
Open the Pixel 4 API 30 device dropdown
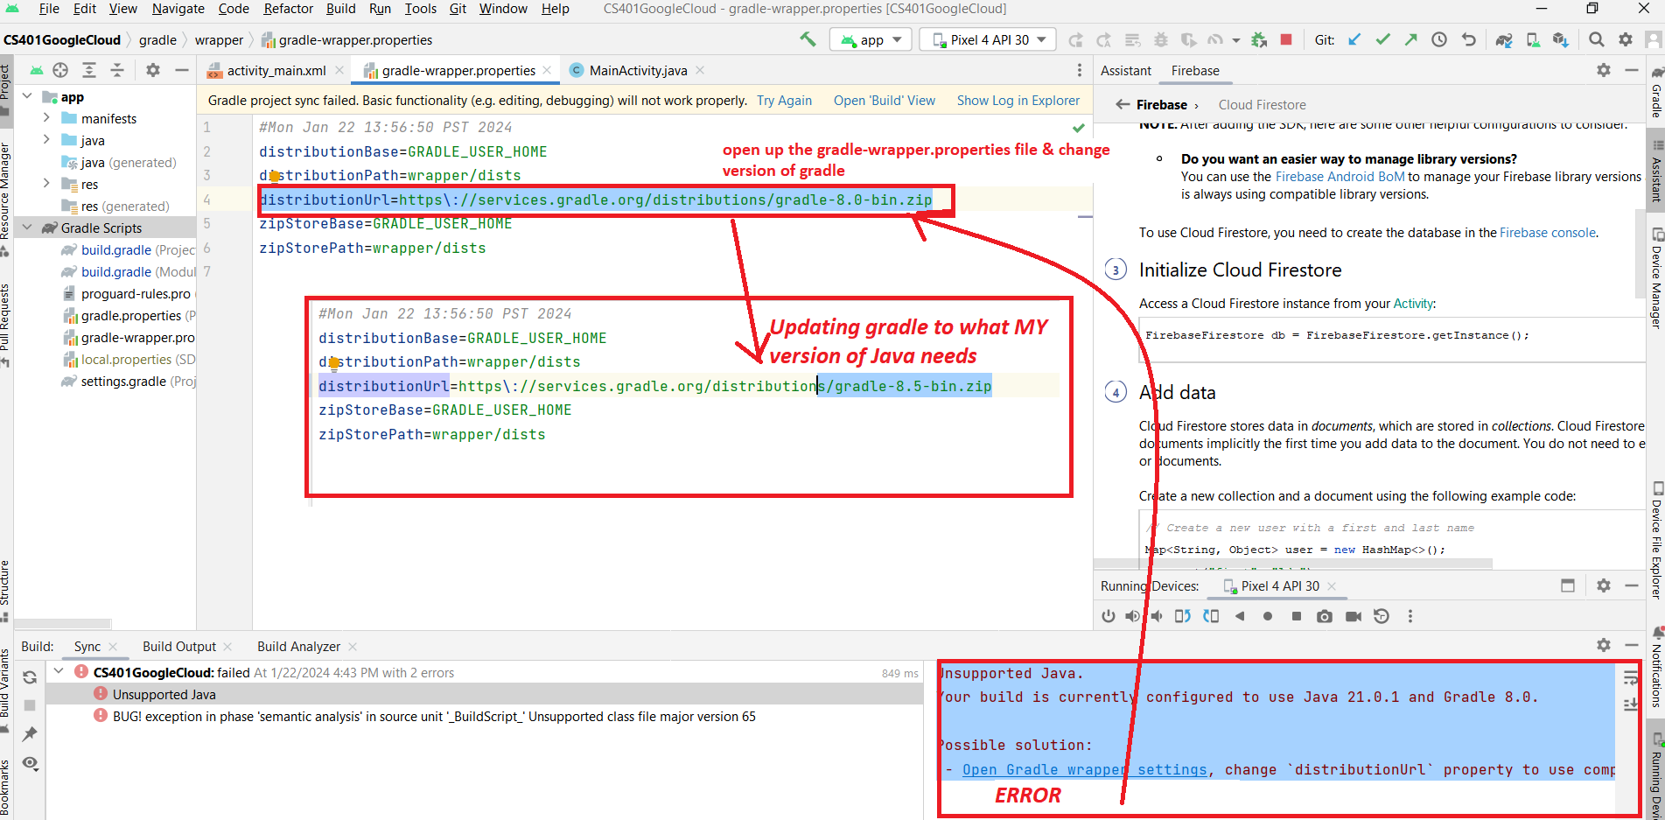[x=988, y=39]
